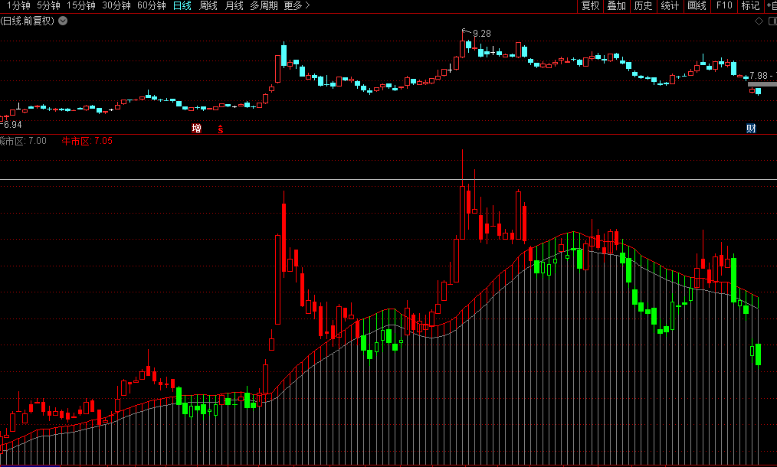Click the gray 7.98 price tag
The width and height of the screenshot is (777, 467).
coord(762,75)
